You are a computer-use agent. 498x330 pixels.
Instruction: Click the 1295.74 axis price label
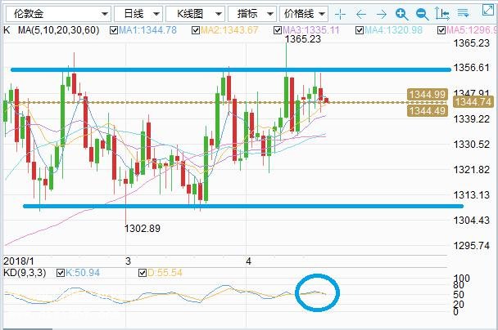pos(472,246)
